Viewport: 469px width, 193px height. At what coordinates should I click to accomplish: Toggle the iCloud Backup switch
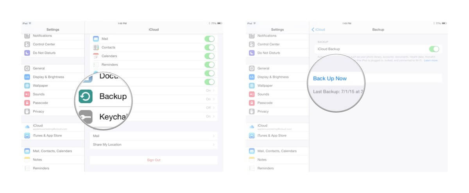coord(434,49)
